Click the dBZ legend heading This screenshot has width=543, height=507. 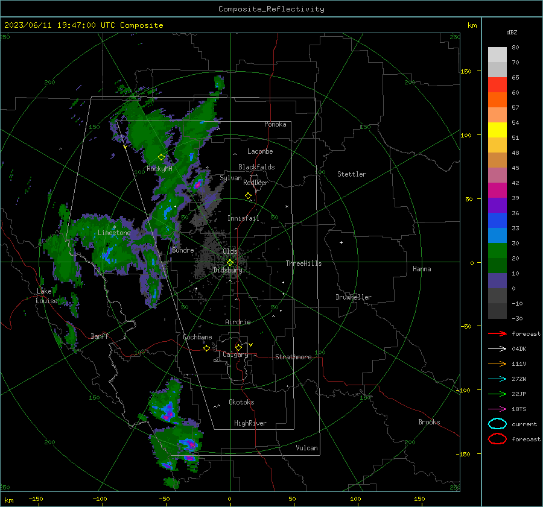[512, 32]
